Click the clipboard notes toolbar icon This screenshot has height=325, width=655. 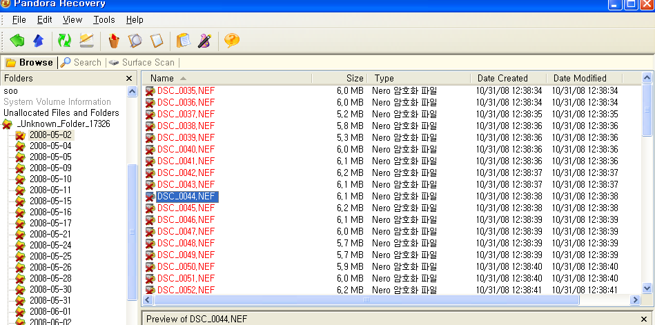[x=184, y=41]
